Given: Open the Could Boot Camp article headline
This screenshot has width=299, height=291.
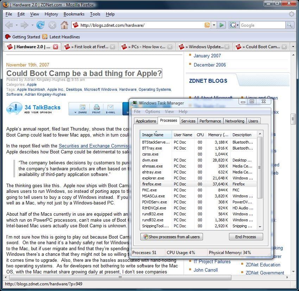Looking at the screenshot, I should (x=84, y=74).
